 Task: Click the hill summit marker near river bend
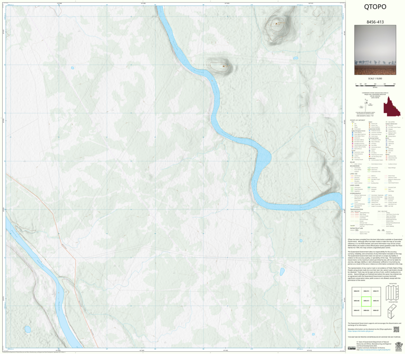tap(224, 66)
